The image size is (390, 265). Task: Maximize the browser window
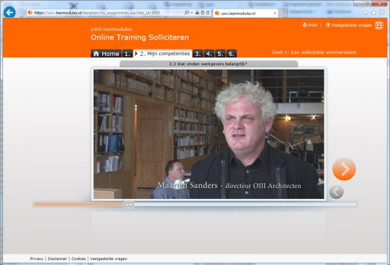tap(368, 3)
